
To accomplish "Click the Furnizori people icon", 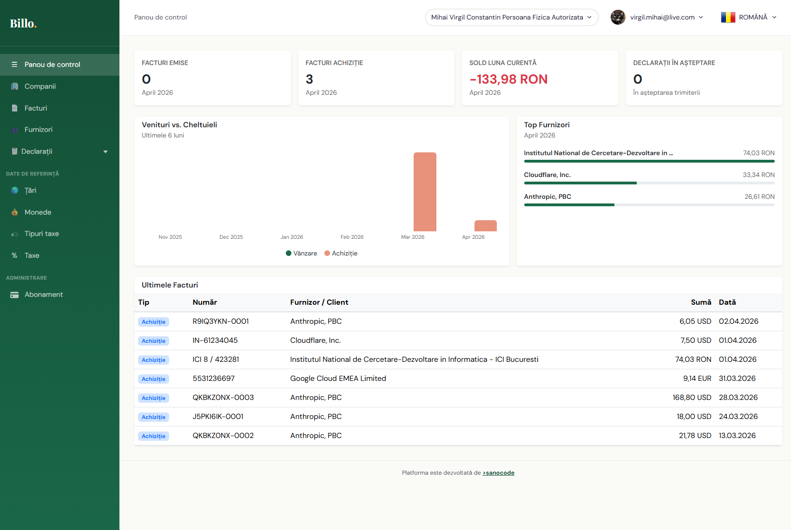I will tap(14, 130).
